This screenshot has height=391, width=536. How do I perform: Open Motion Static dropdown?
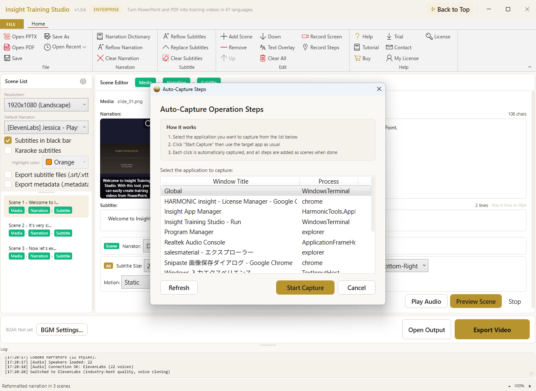(136, 283)
